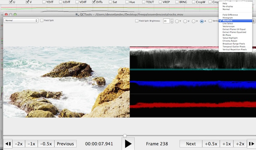Toggle the V graph checkbox

click(x=27, y=2)
